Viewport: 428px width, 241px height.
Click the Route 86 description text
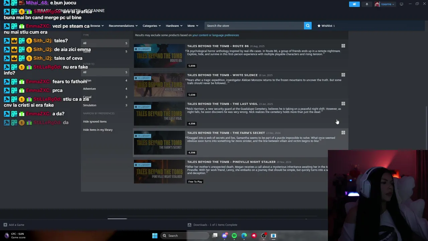263,53
